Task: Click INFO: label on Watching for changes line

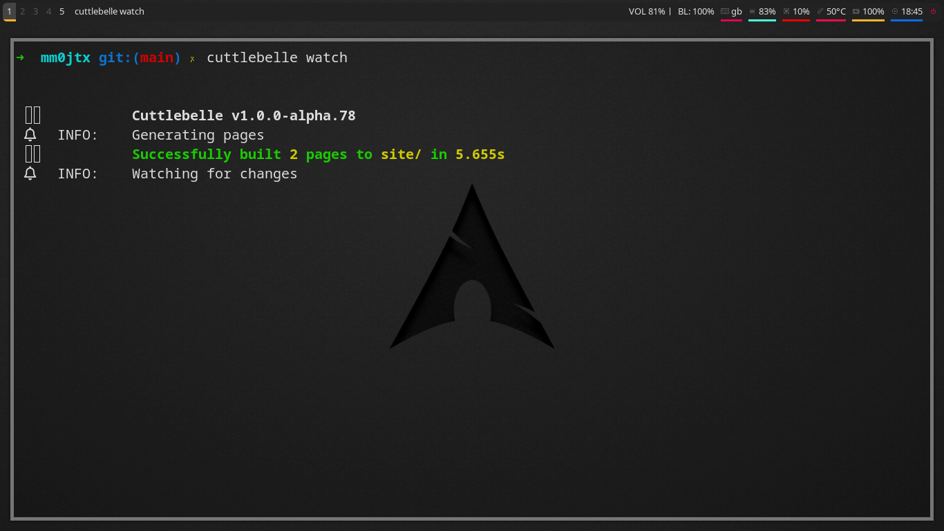Action: [x=78, y=174]
